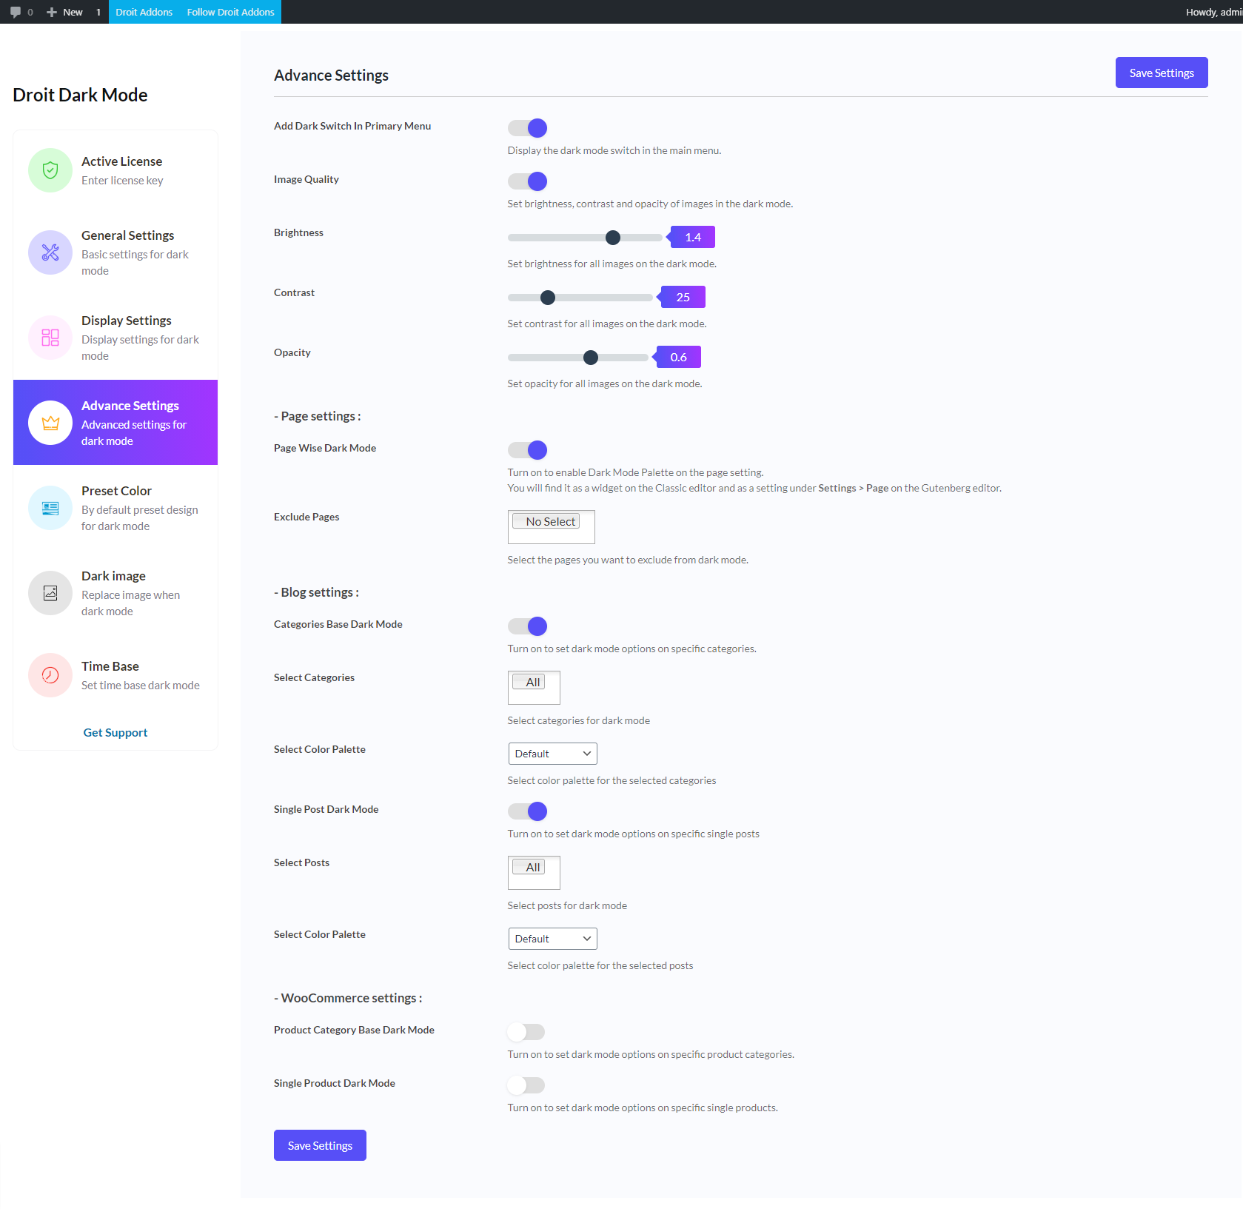Viewport: 1243px width, 1223px height.
Task: Toggle Add Dark Switch In Primary Menu
Action: [527, 128]
